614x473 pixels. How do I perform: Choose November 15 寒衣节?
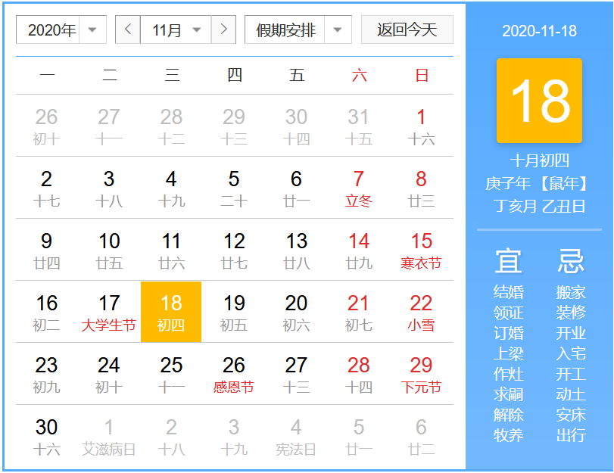click(x=421, y=250)
